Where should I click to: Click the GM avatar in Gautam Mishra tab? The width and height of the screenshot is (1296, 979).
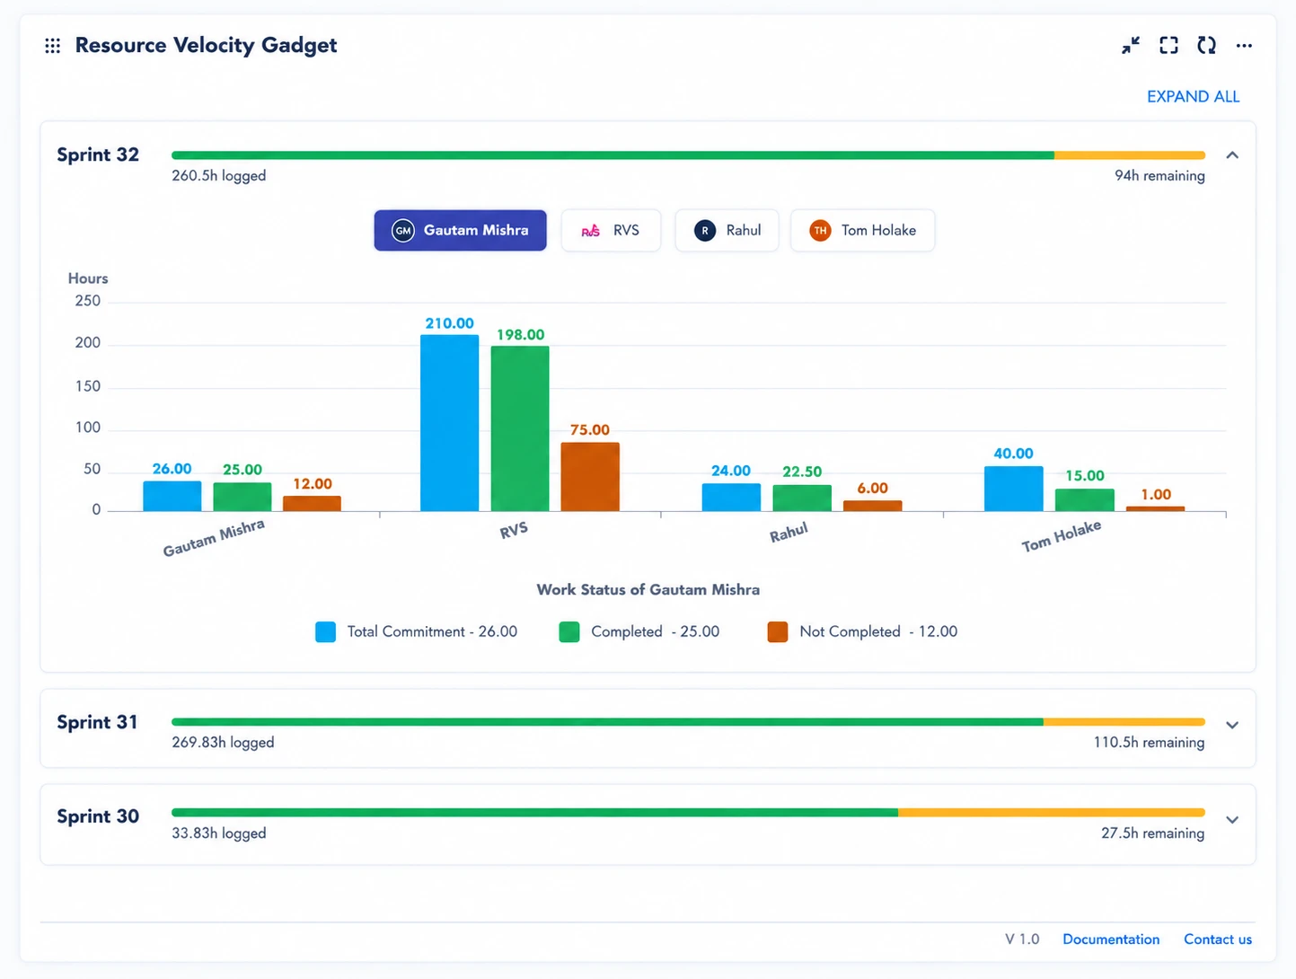[403, 231]
